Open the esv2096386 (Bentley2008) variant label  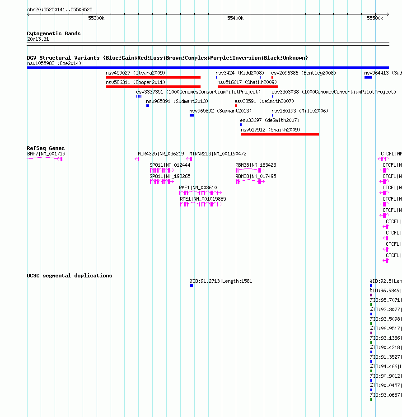tap(304, 73)
